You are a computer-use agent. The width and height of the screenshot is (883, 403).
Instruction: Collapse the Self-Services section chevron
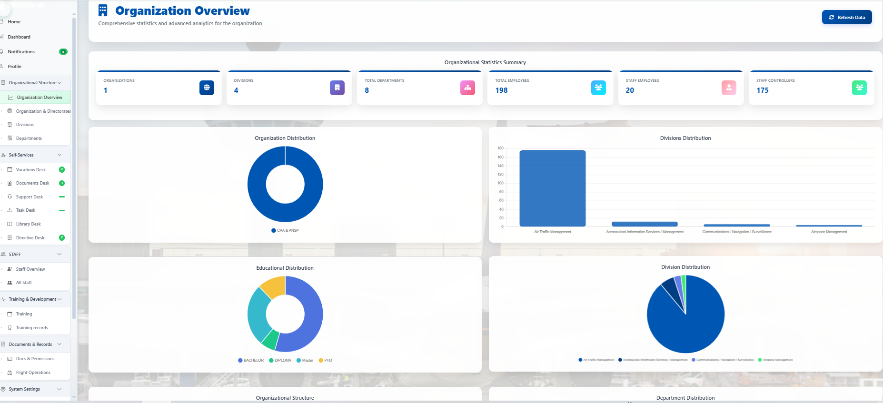pyautogui.click(x=60, y=155)
